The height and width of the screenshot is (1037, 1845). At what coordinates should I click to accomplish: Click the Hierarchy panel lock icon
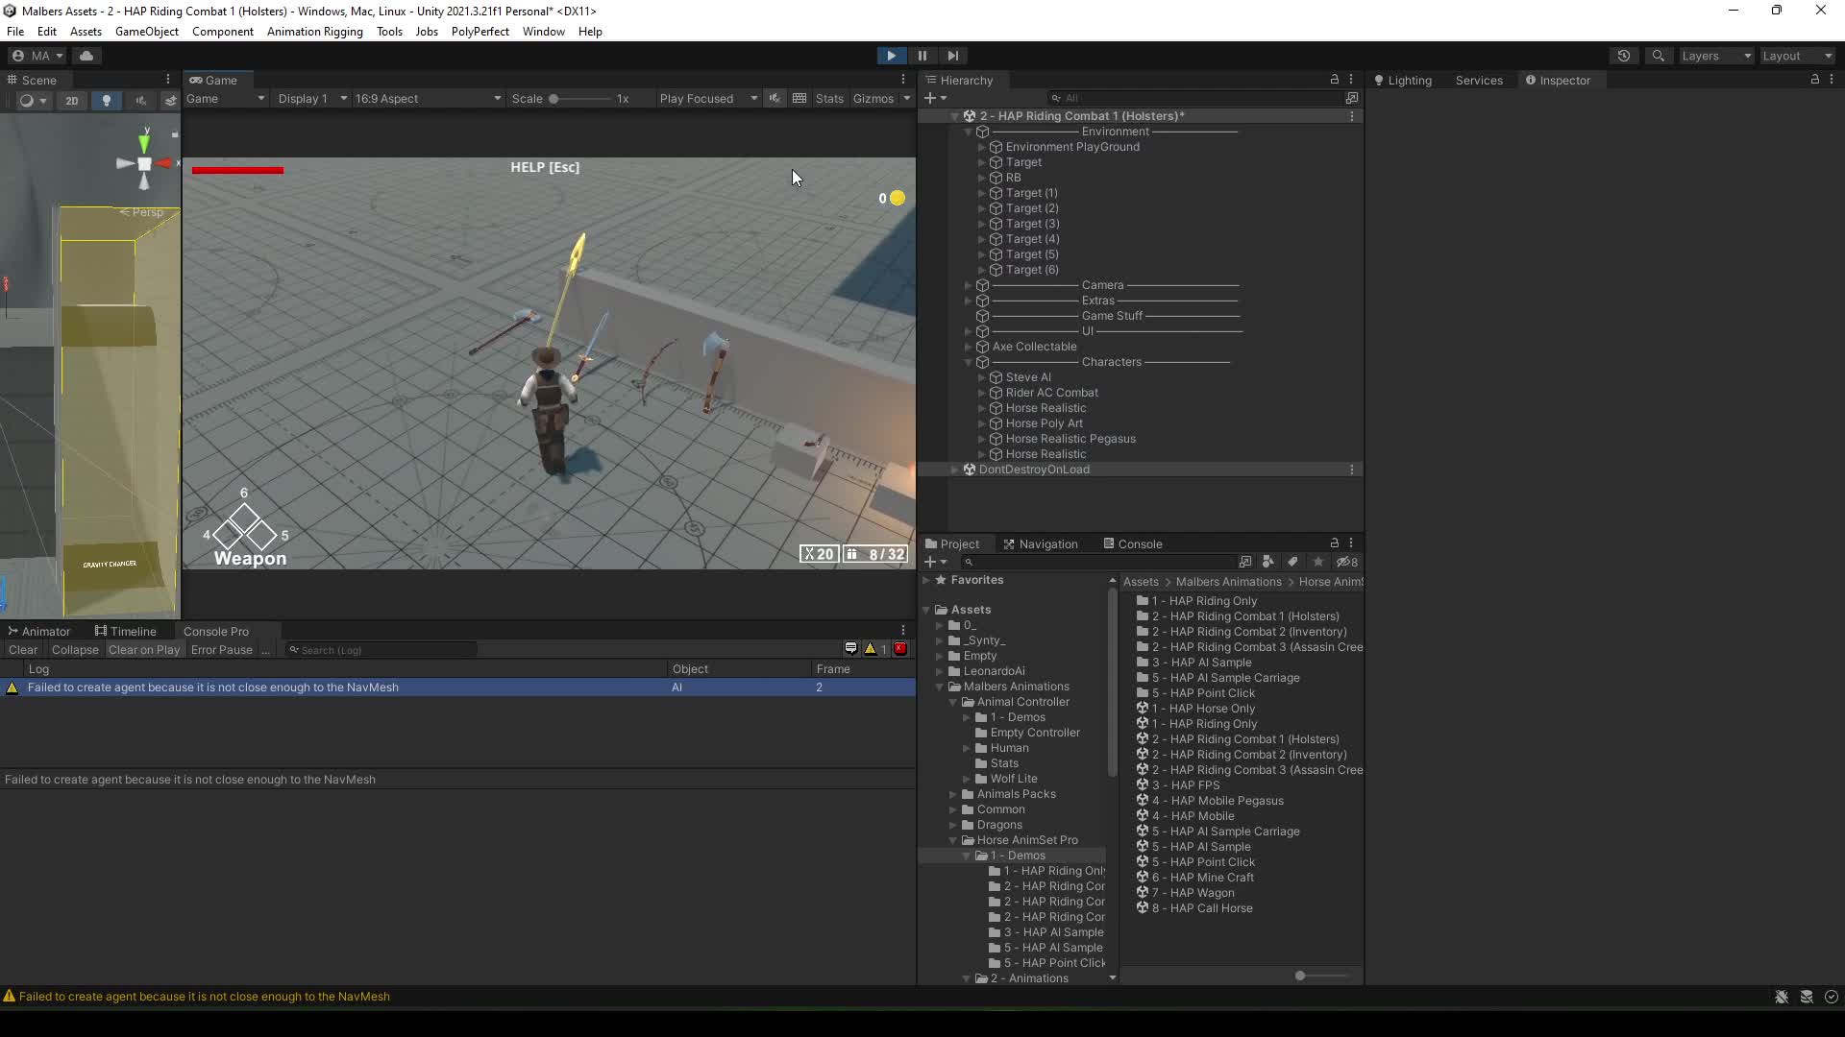coord(1334,80)
